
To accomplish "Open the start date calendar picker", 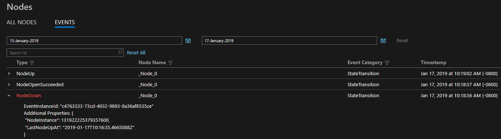I will pos(188,41).
